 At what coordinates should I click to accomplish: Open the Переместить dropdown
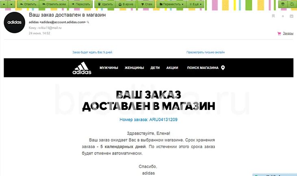pyautogui.click(x=171, y=4)
